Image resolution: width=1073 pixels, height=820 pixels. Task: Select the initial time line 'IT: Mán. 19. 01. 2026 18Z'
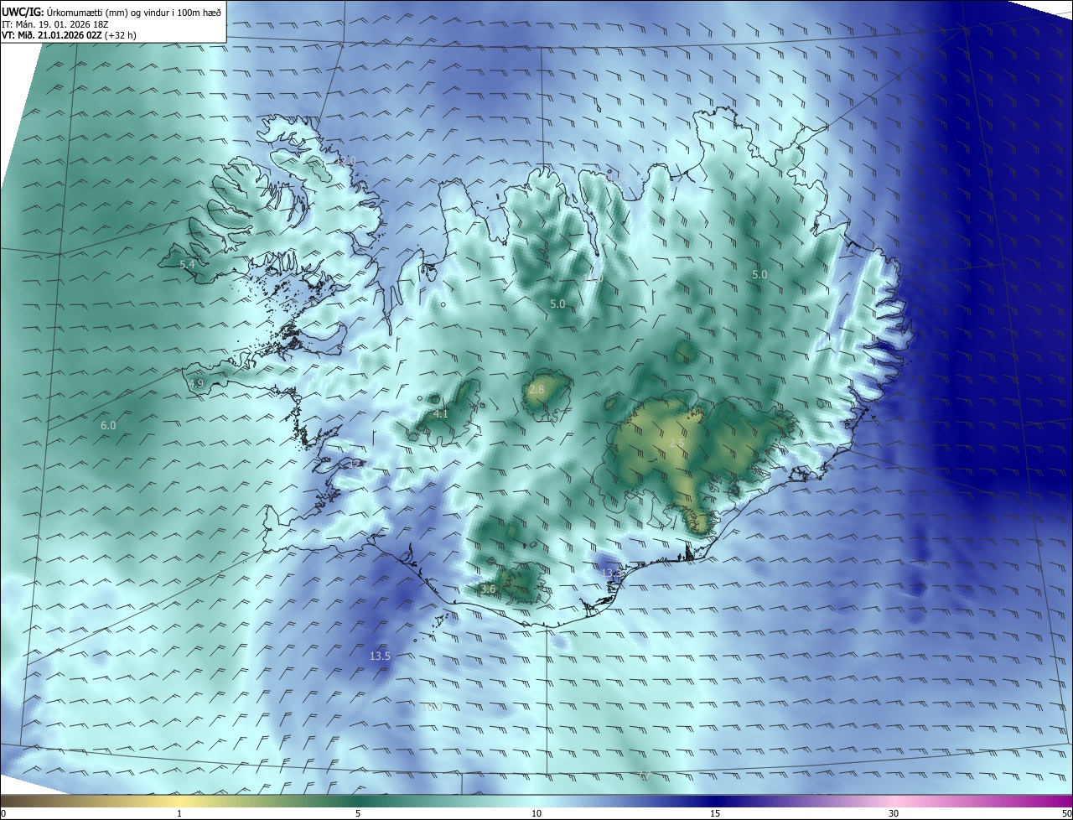[x=55, y=24]
